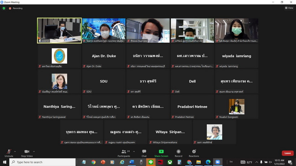296x166 pixels.
Task: Open LINE app from the taskbar
Action: (151, 162)
